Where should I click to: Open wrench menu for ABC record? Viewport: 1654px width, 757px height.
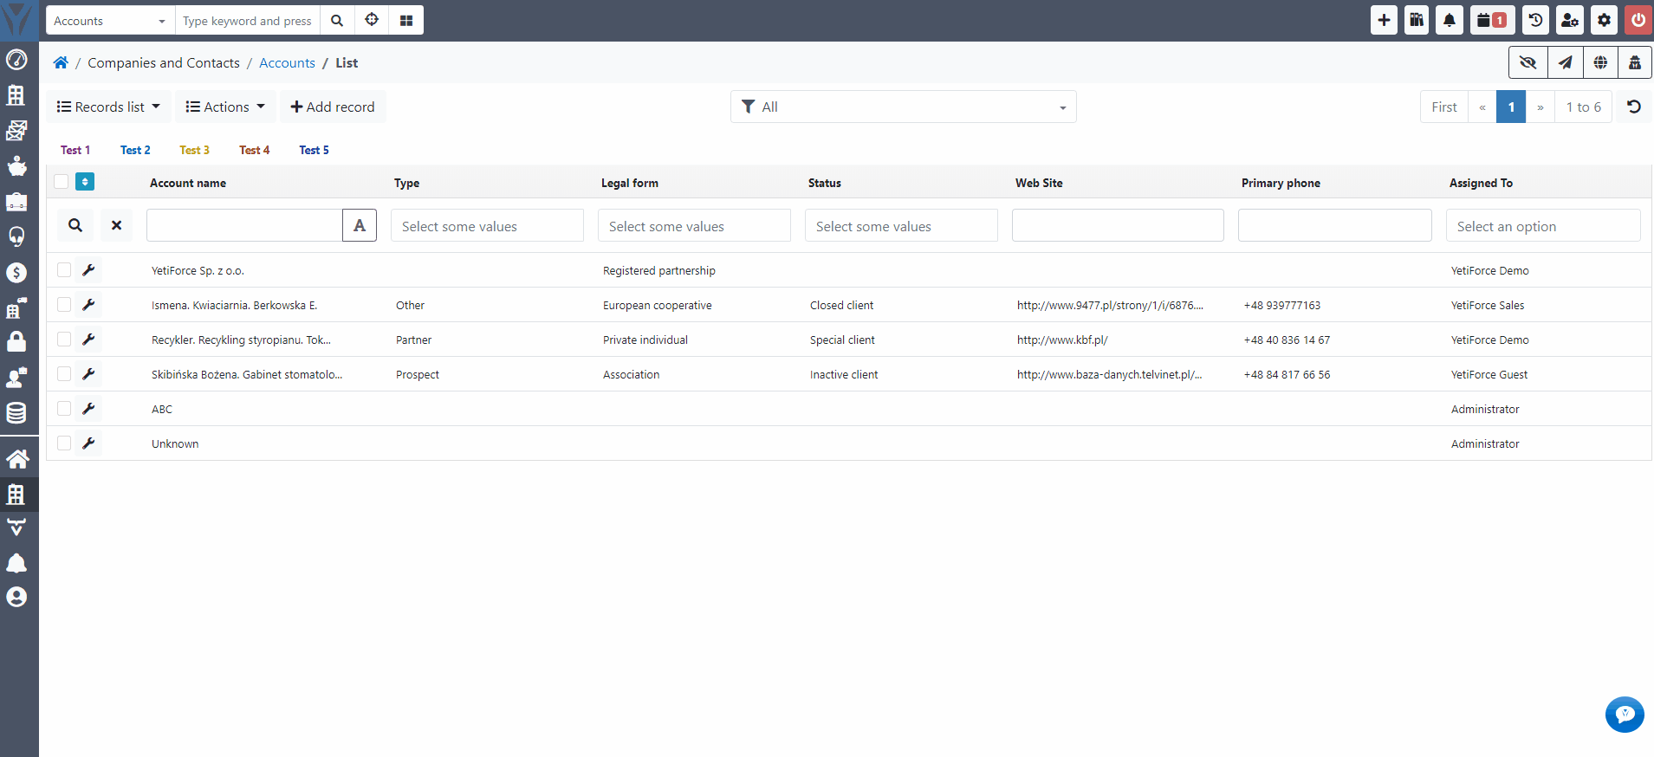coord(88,409)
